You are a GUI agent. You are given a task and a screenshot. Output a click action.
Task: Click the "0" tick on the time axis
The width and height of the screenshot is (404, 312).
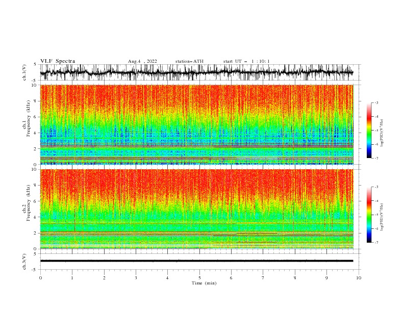tap(40, 278)
